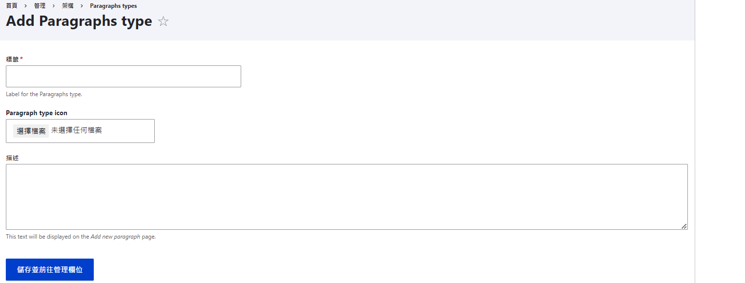
Task: Click the chevron between 首頁 and 管理
Action: 25,6
